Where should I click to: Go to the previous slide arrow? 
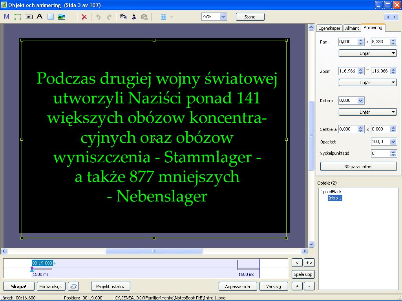coord(388,17)
